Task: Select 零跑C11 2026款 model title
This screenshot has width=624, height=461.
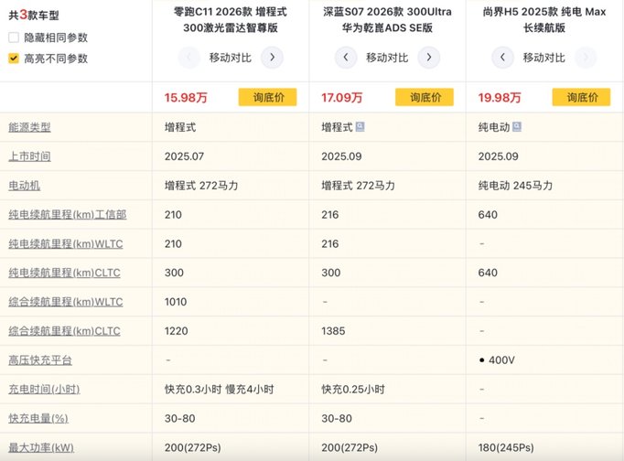Action: coord(231,19)
